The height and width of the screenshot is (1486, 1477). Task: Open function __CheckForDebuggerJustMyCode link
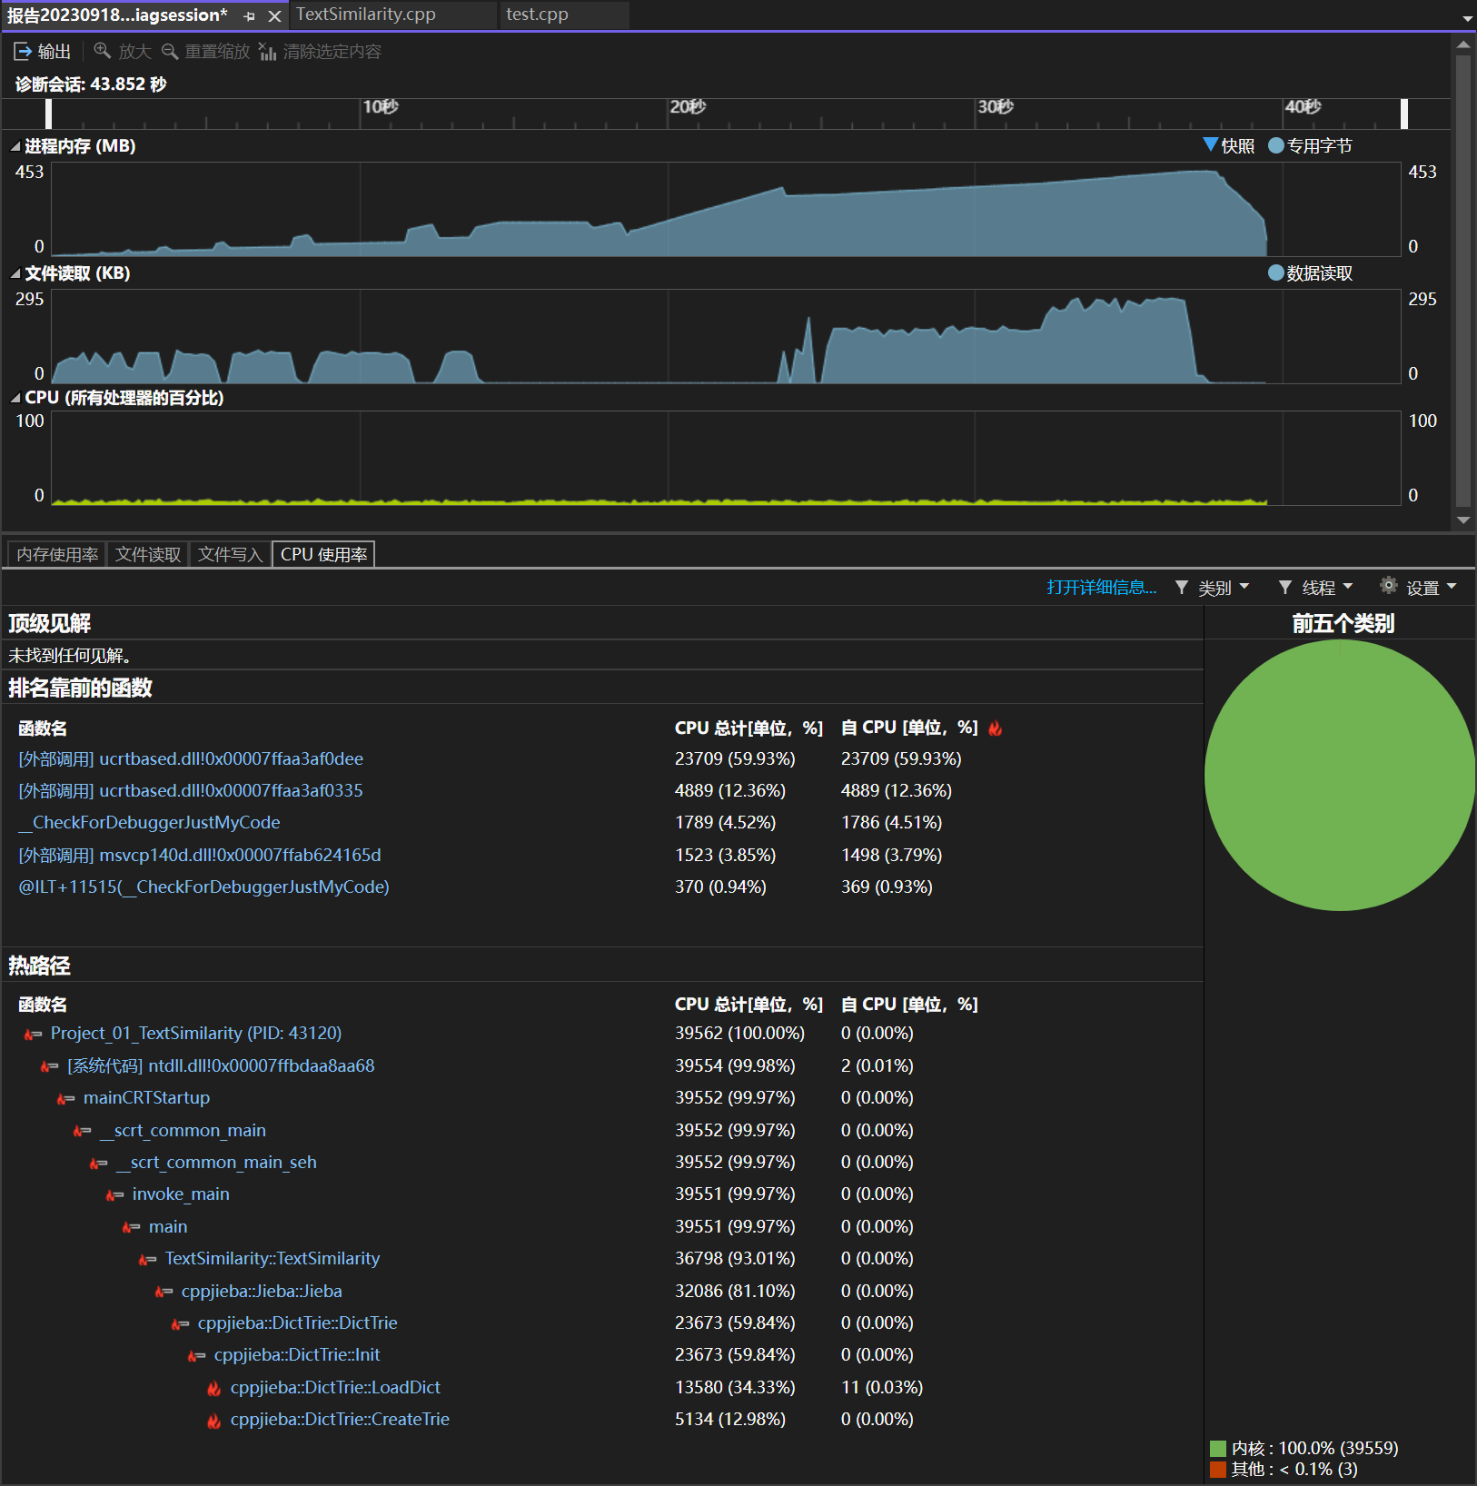click(x=150, y=822)
